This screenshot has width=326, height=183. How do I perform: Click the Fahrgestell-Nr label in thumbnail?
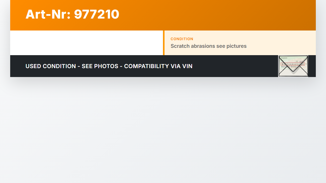(x=284, y=58)
